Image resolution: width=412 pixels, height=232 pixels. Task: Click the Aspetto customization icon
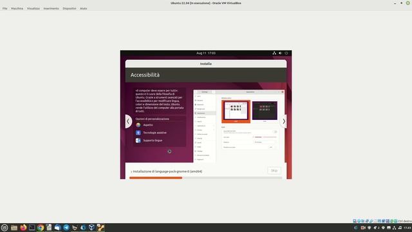pyautogui.click(x=138, y=125)
